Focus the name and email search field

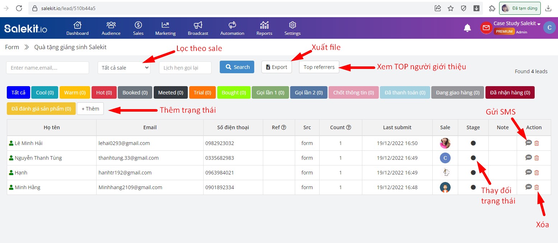pyautogui.click(x=47, y=67)
